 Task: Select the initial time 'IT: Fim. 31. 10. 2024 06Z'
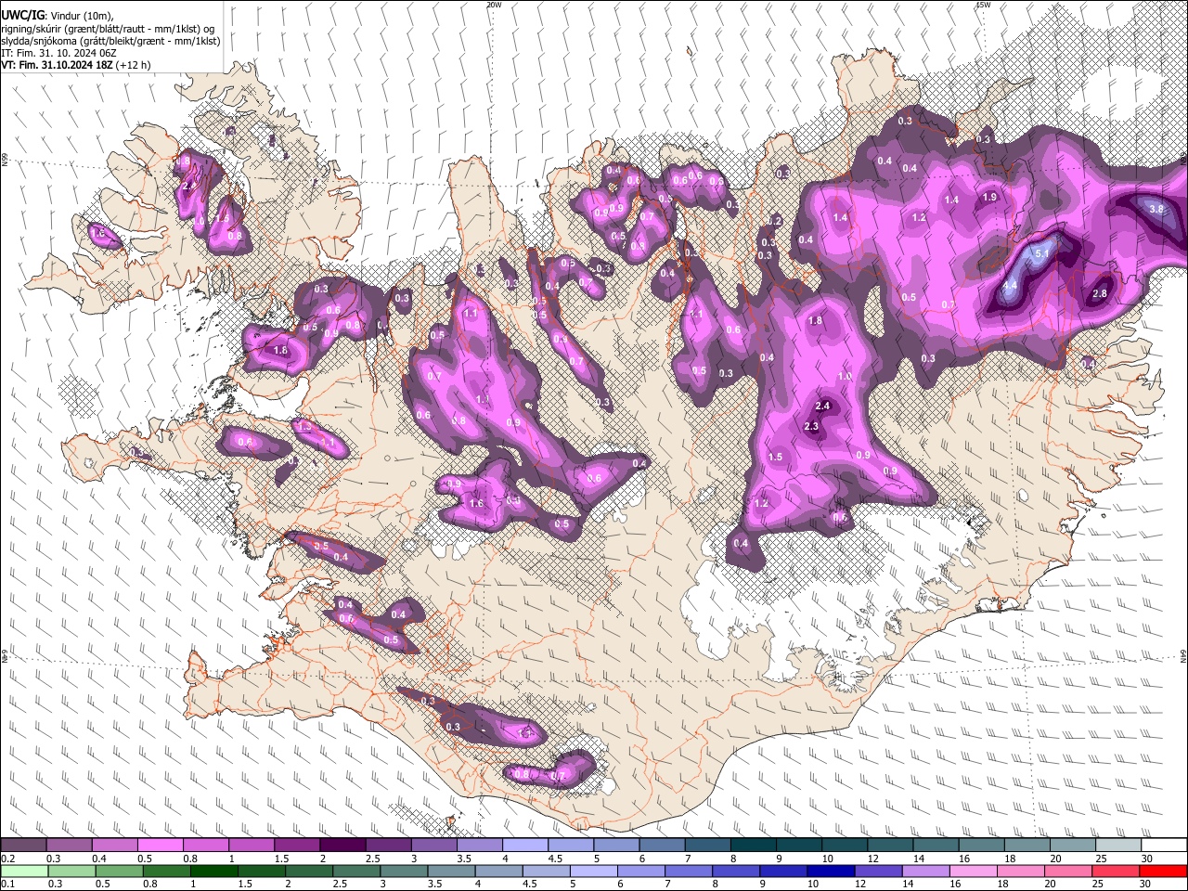coord(59,54)
